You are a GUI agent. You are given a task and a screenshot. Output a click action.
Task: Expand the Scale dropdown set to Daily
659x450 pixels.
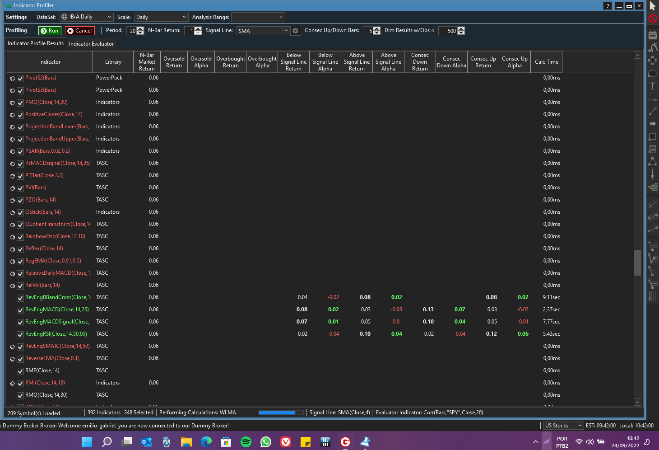161,17
